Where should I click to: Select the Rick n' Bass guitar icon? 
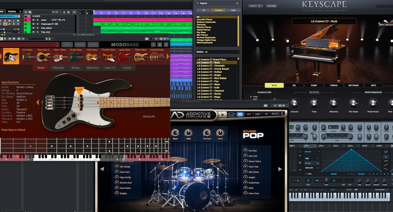pyautogui.click(x=60, y=57)
